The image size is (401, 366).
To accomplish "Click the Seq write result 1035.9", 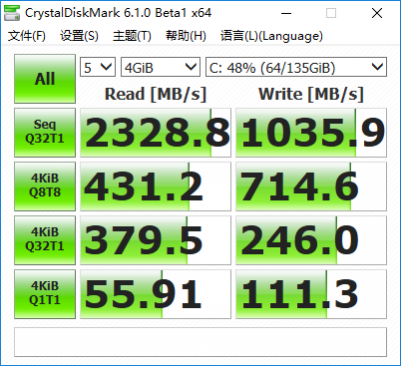I will coord(311,133).
